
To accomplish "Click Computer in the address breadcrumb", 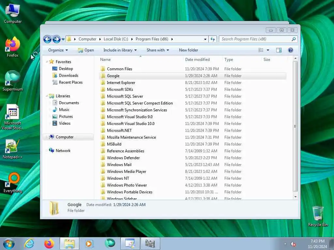I will [x=87, y=39].
